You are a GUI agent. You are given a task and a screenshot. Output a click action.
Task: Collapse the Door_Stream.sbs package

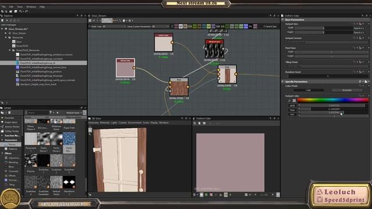[x=2, y=29]
